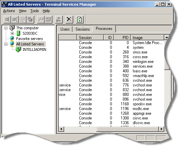Click the INTELLIADMIN domain icon

pyautogui.click(x=18, y=49)
